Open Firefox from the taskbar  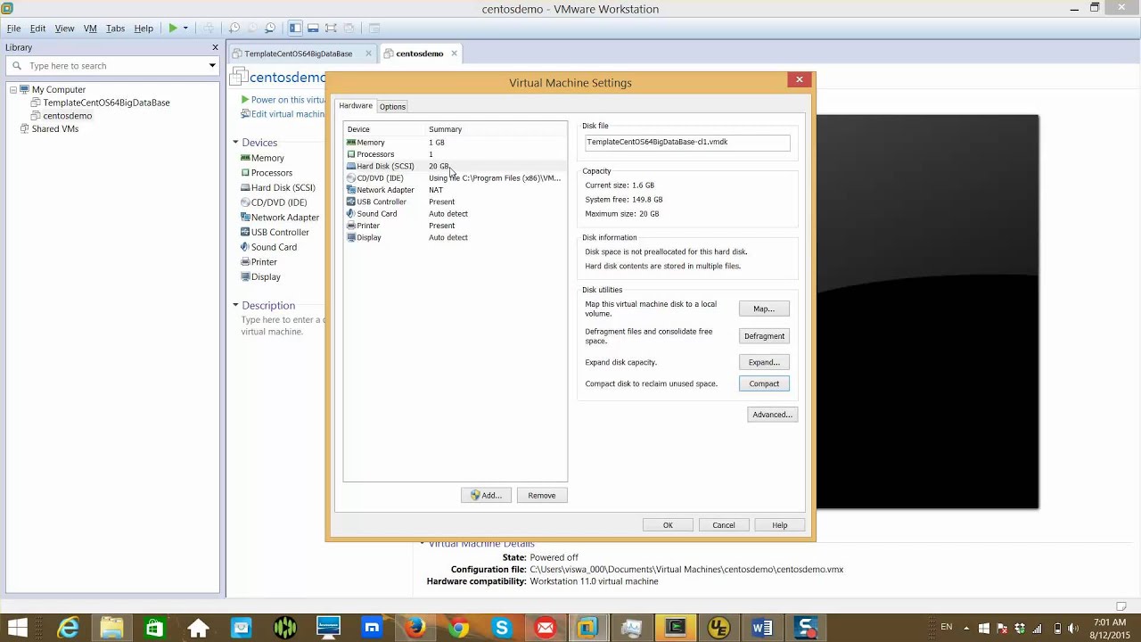415,629
